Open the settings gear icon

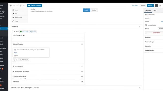[157, 6]
